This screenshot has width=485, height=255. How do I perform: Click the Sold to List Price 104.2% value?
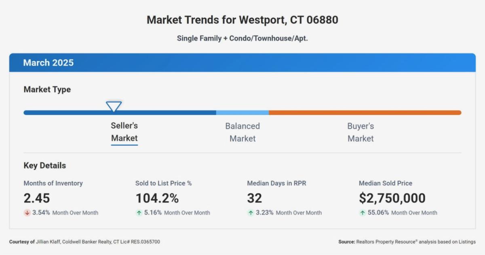[157, 198]
